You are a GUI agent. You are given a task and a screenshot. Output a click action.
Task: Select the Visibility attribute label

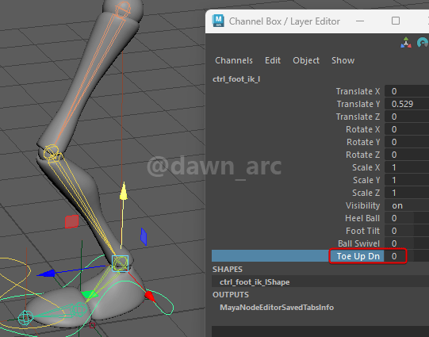click(x=363, y=205)
